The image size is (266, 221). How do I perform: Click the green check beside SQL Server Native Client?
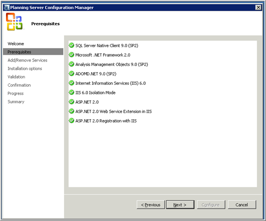point(71,45)
